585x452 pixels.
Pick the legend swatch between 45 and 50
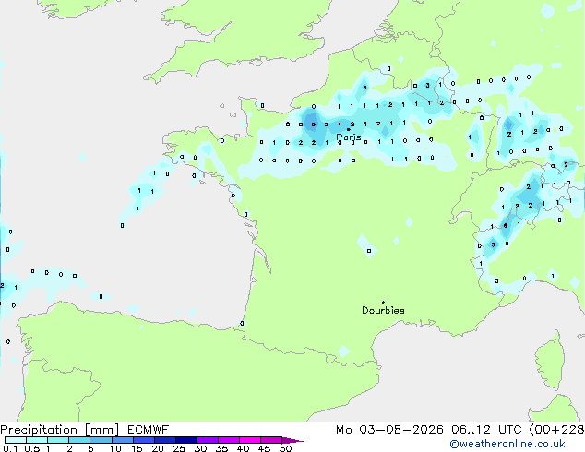pos(271,440)
